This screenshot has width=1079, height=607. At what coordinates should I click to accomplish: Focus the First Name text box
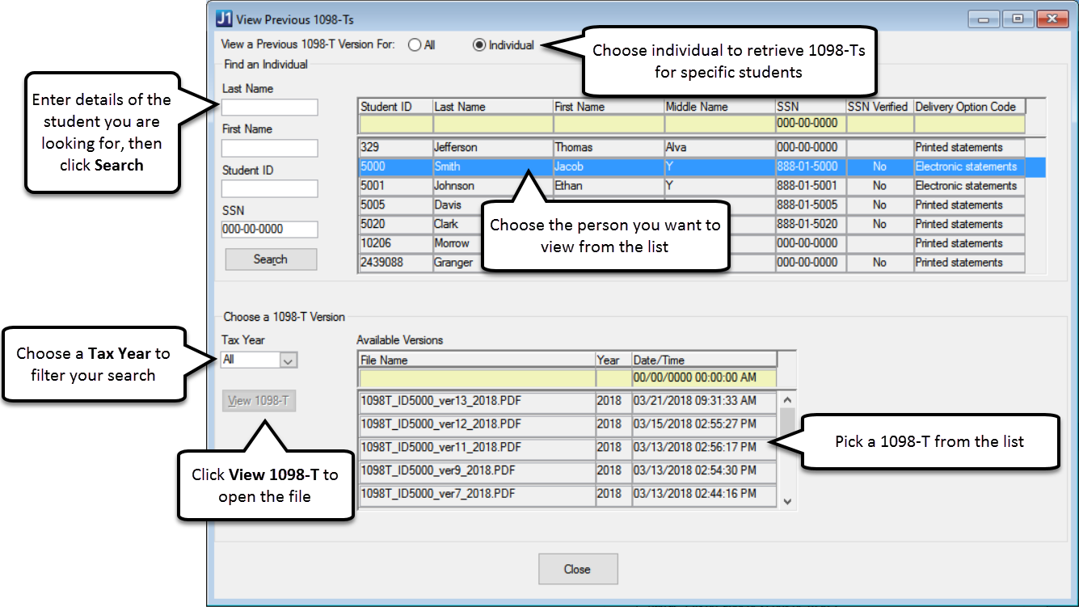[270, 148]
